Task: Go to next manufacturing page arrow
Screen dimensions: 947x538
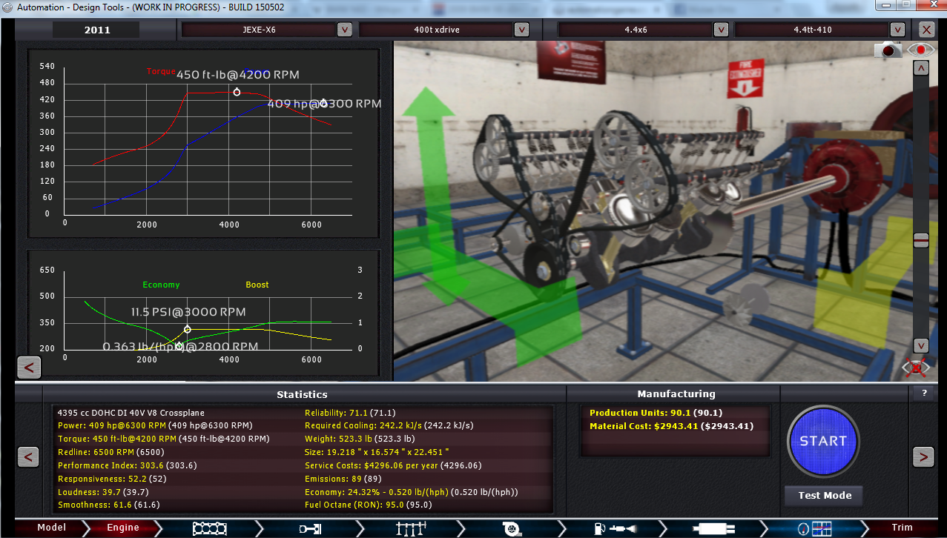Action: coord(923,456)
